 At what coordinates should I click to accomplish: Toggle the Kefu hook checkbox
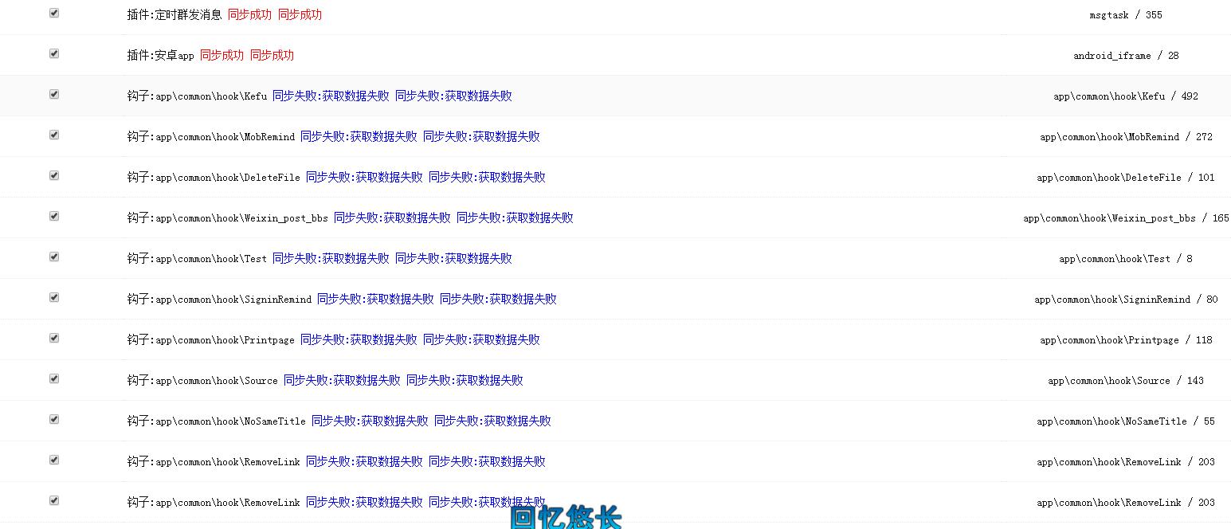[x=54, y=95]
